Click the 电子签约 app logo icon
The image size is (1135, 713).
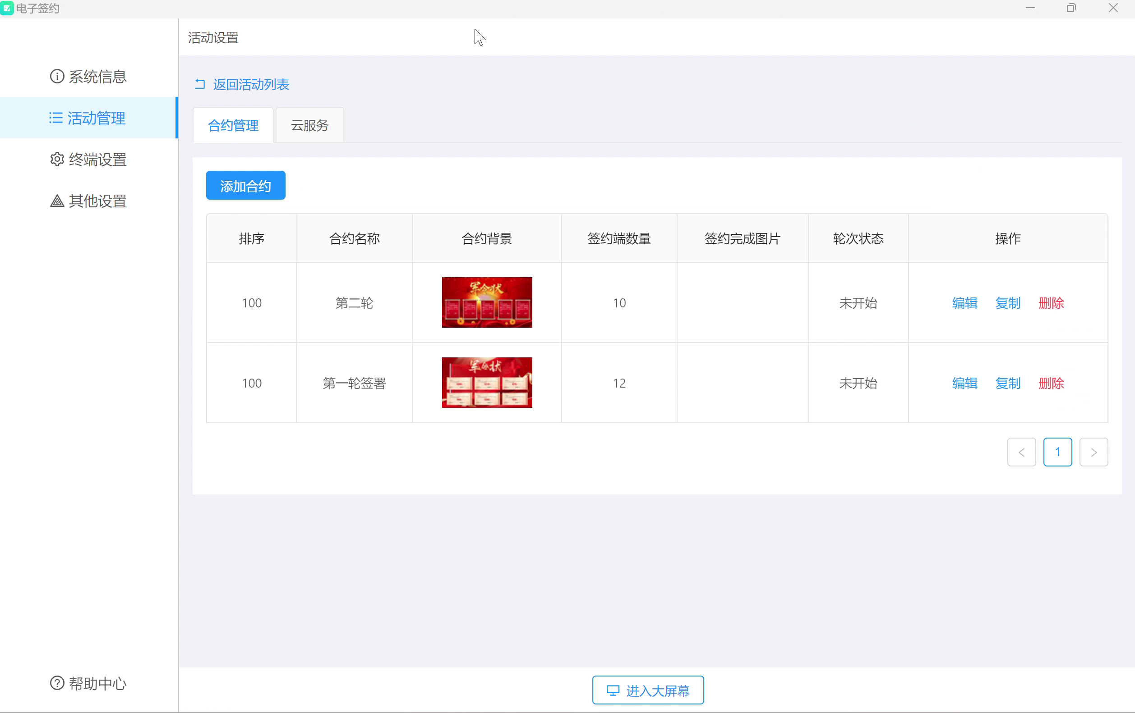(7, 8)
